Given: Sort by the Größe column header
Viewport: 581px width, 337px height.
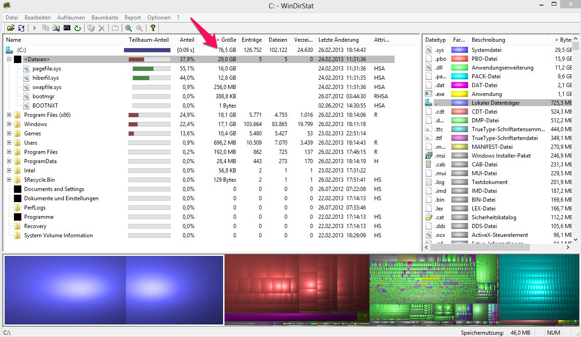Looking at the screenshot, I should (218, 40).
